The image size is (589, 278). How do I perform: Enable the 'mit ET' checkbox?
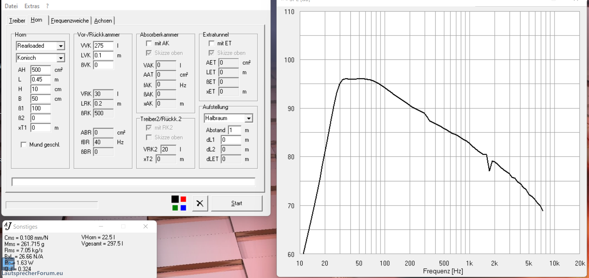click(x=211, y=43)
